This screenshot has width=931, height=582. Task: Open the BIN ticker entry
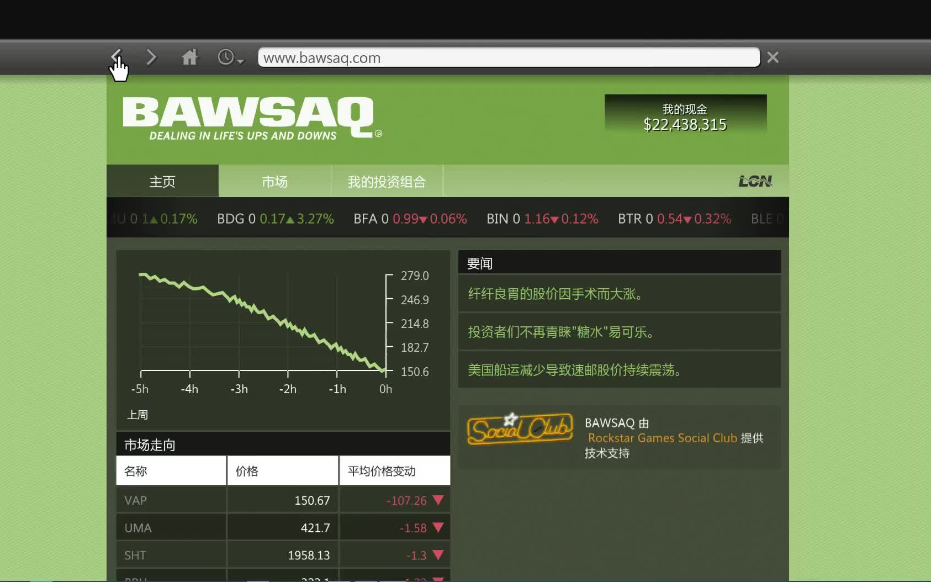tap(542, 219)
